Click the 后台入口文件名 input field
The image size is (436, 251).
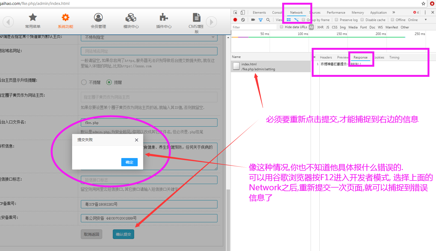pyautogui.click(x=149, y=123)
